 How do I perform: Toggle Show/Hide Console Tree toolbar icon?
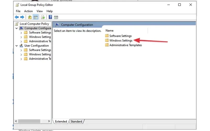36,17
